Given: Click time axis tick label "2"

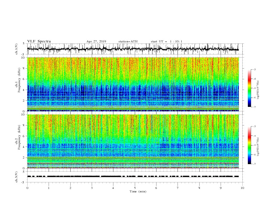Looking at the screenshot, I should [70, 188].
